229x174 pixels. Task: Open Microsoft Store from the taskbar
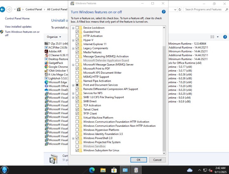click(114, 170)
